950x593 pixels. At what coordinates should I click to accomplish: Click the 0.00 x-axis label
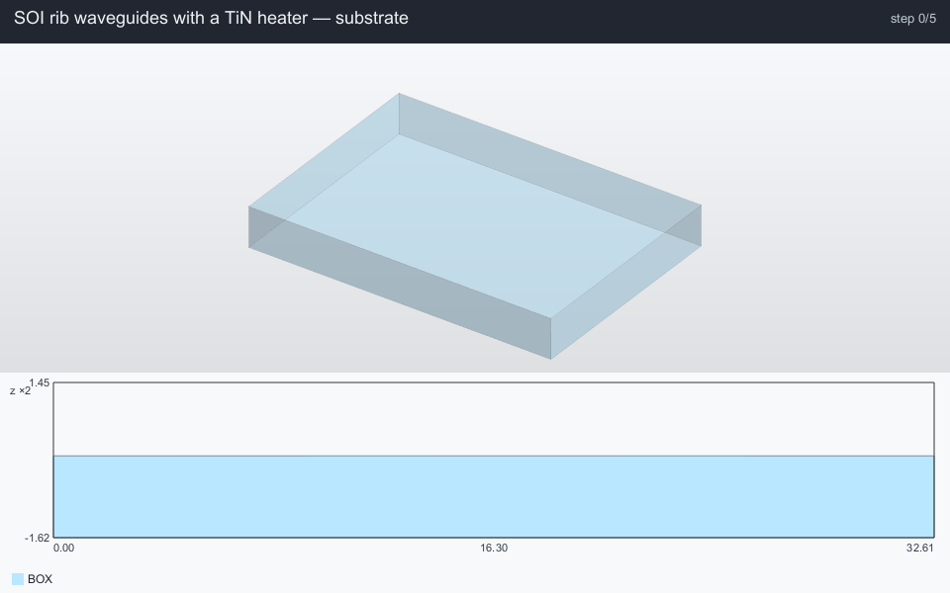click(63, 548)
